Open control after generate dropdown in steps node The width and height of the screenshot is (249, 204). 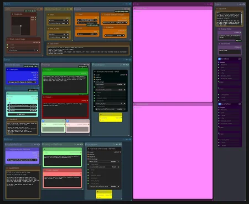coord(59,23)
